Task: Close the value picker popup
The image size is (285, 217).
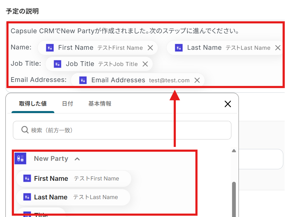Action: point(228,104)
